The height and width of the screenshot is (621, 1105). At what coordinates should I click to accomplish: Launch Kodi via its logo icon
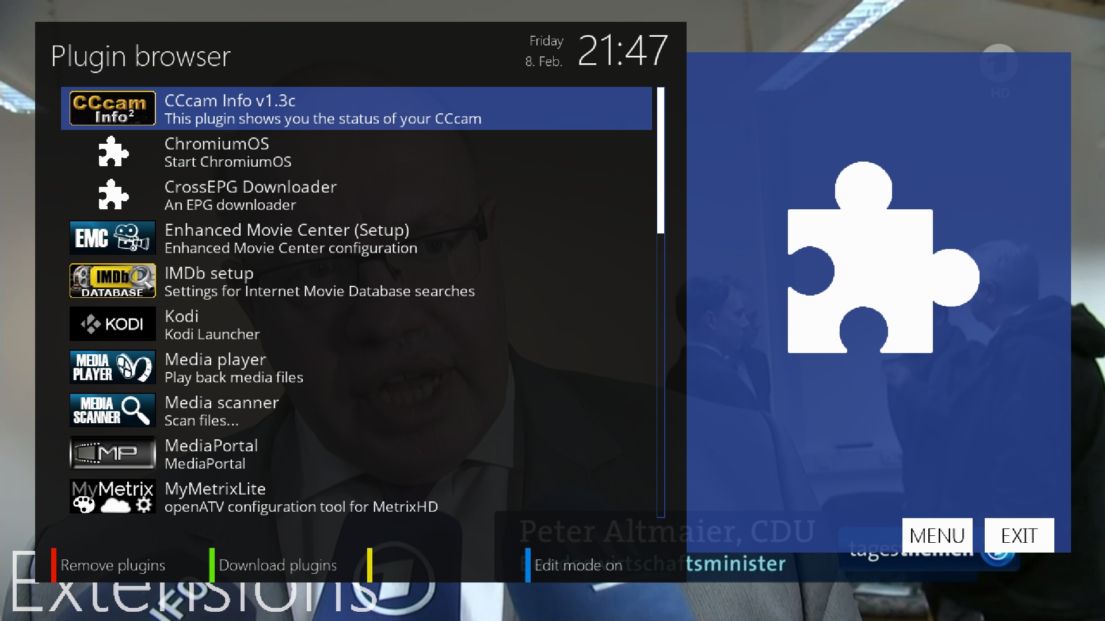tap(112, 324)
